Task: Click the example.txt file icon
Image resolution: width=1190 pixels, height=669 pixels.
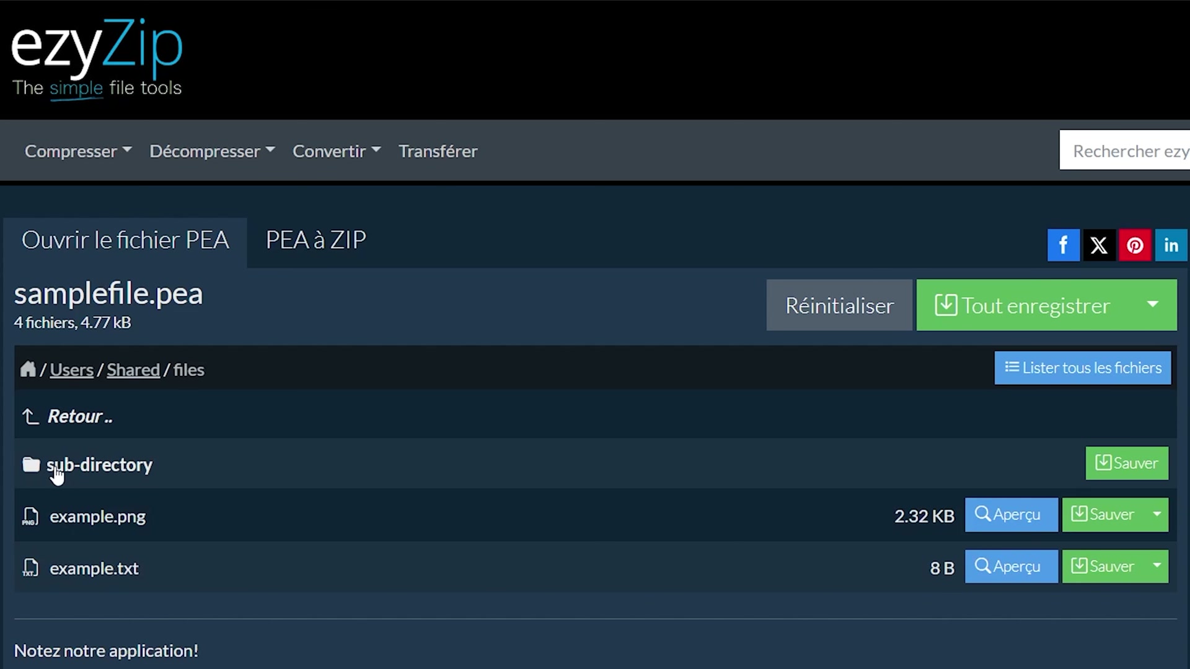Action: 30,567
